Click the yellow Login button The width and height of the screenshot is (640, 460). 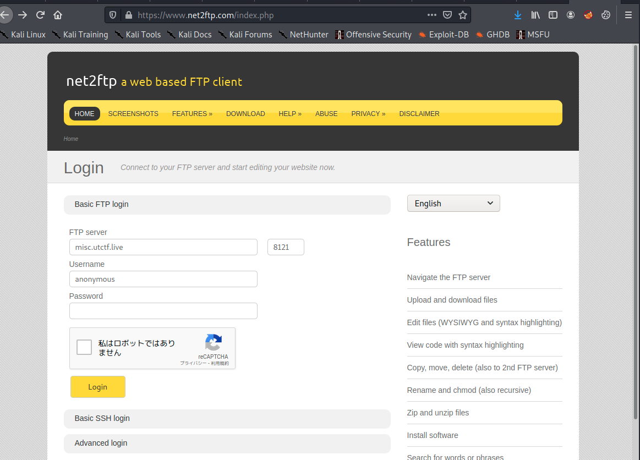[98, 387]
